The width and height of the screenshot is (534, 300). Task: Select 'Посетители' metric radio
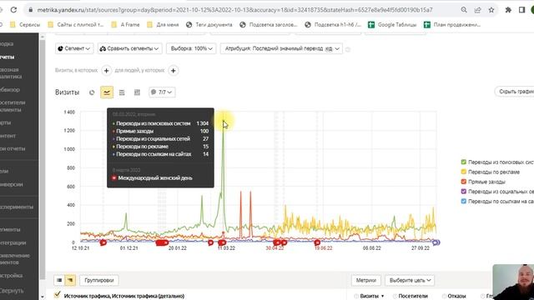click(x=395, y=297)
